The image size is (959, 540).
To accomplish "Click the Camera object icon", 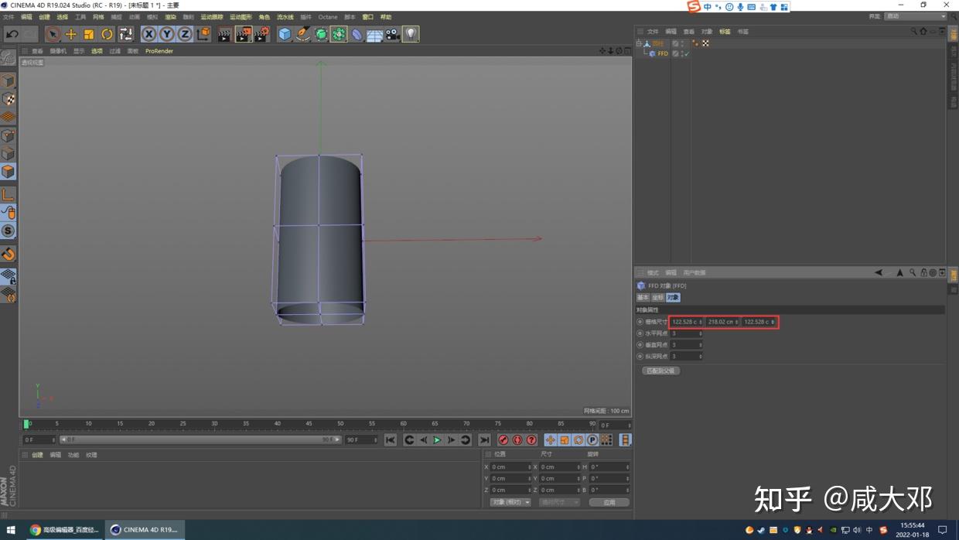I will pos(393,34).
